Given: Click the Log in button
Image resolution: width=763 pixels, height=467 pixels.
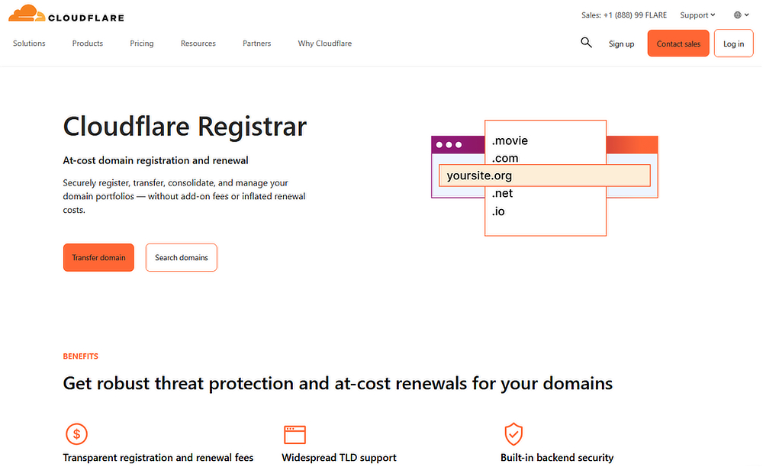Looking at the screenshot, I should click(733, 43).
